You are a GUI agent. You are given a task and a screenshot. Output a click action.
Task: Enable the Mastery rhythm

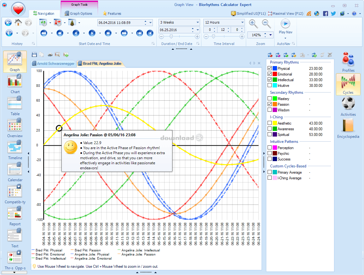point(269,98)
